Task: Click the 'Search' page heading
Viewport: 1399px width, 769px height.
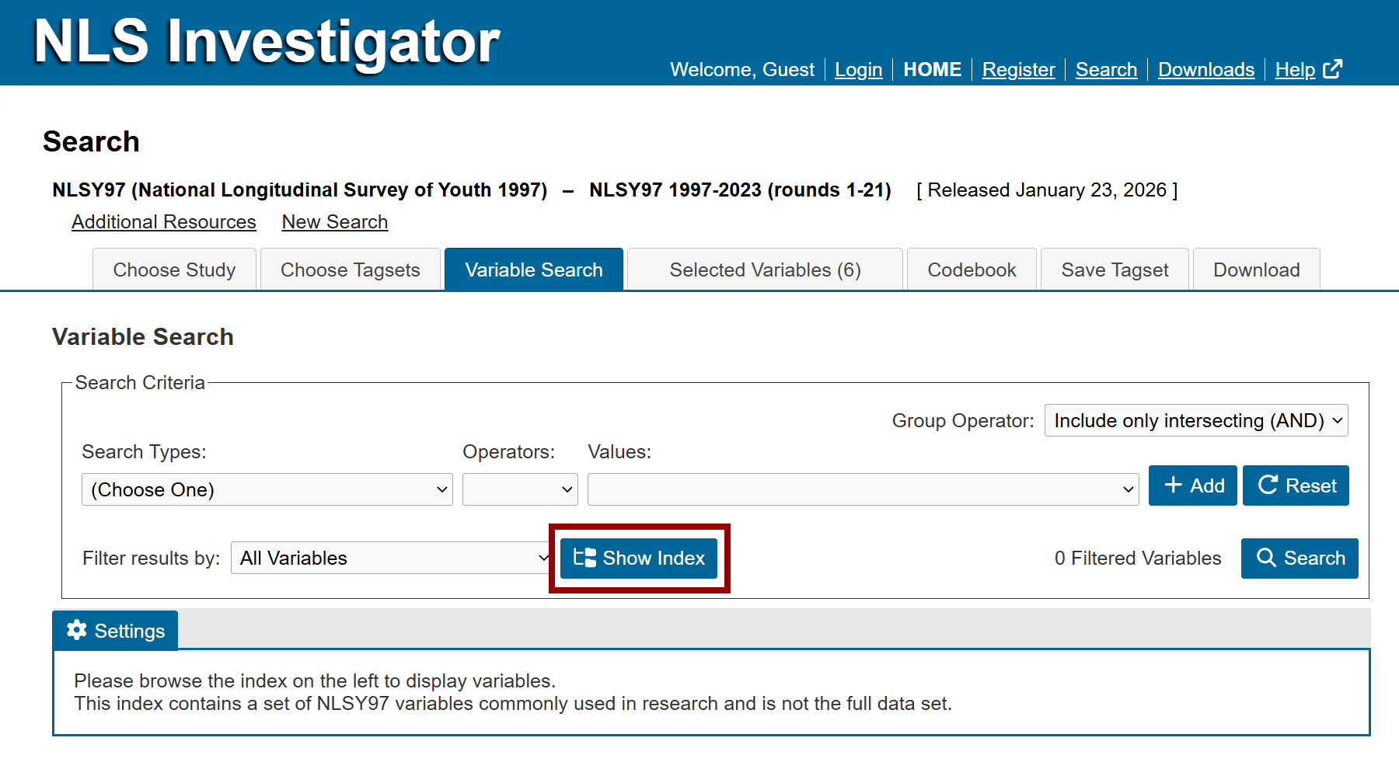Action: click(91, 141)
